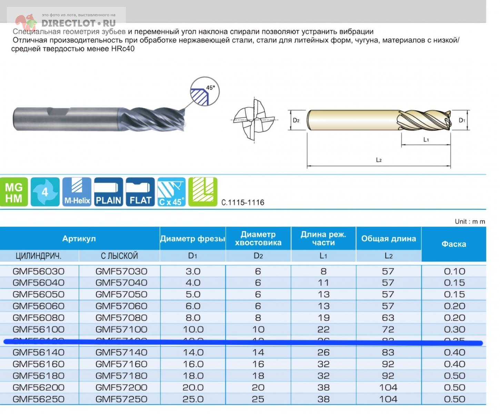Click the L1 label on the drawing

coord(426,140)
